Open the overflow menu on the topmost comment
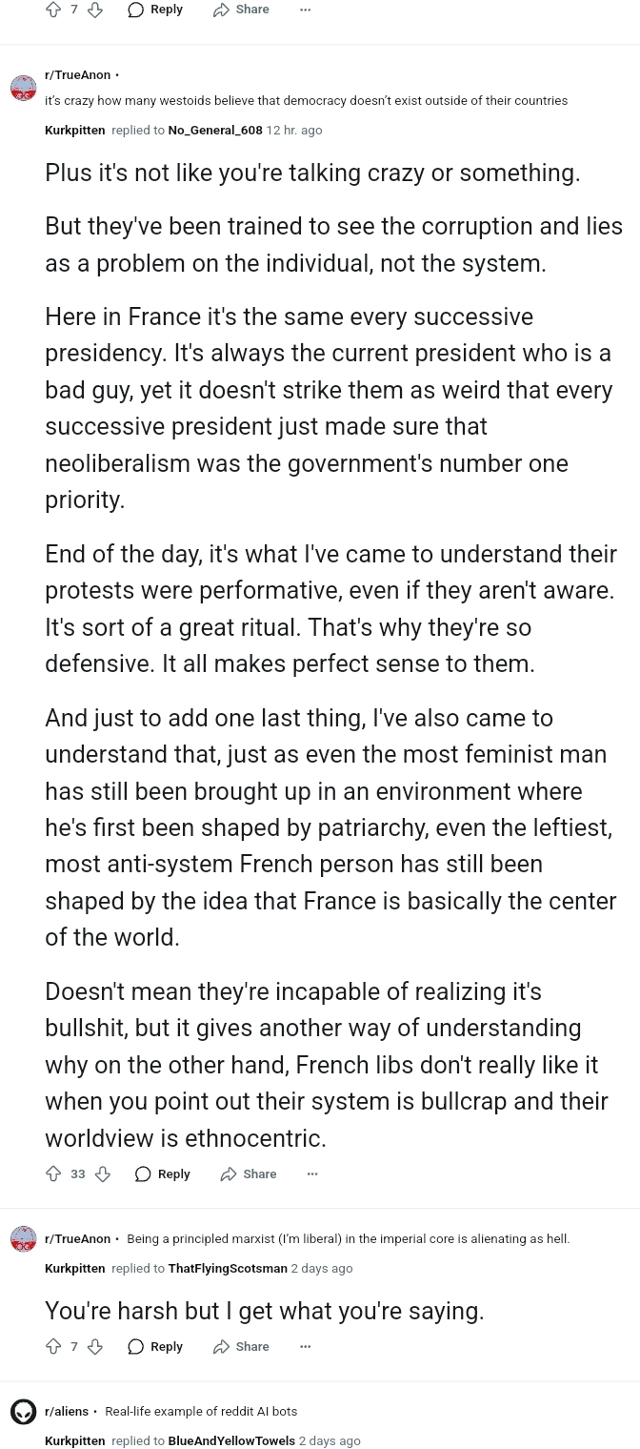 (305, 10)
